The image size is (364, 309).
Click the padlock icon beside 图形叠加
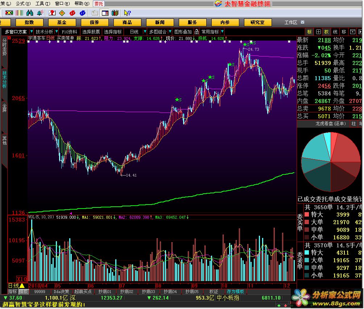tap(197, 32)
